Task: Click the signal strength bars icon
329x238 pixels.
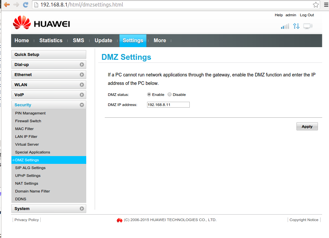Action: click(285, 26)
